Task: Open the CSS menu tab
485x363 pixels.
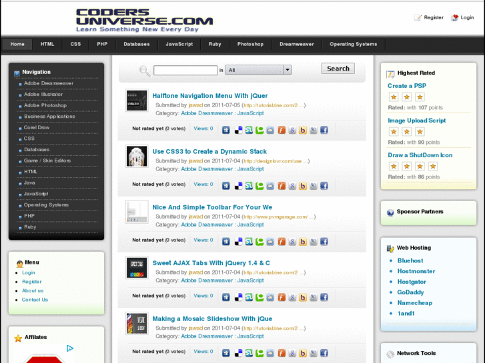Action: tap(75, 44)
